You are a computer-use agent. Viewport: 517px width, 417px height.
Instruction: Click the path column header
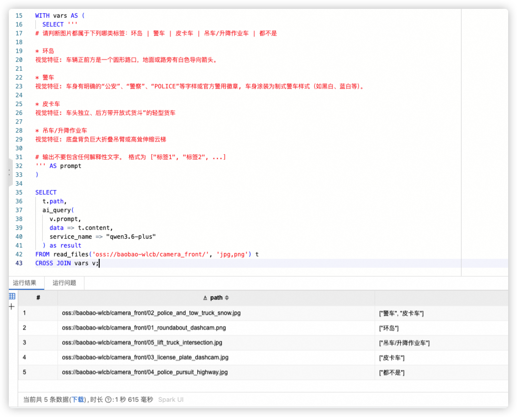point(217,298)
